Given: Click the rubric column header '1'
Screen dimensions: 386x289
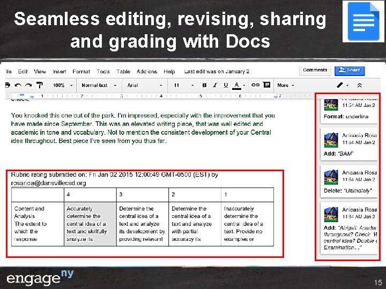Looking at the screenshot, I should coord(247,195).
